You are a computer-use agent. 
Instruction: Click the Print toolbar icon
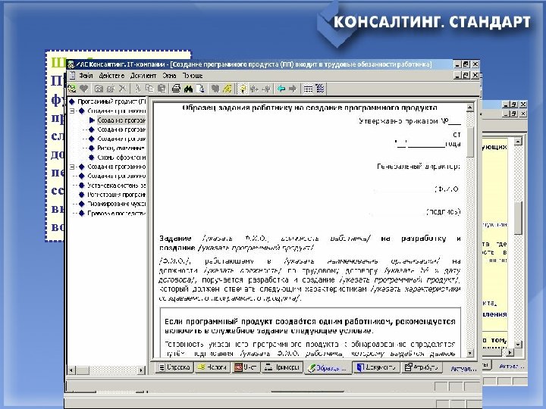[x=176, y=89]
